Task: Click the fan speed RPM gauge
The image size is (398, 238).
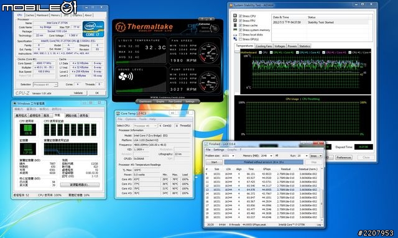Action: coord(208,53)
